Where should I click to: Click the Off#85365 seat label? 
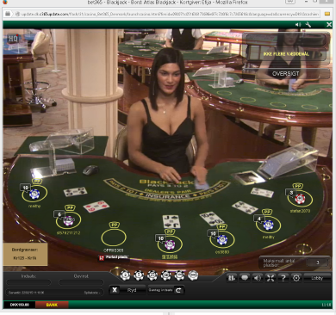(114, 250)
